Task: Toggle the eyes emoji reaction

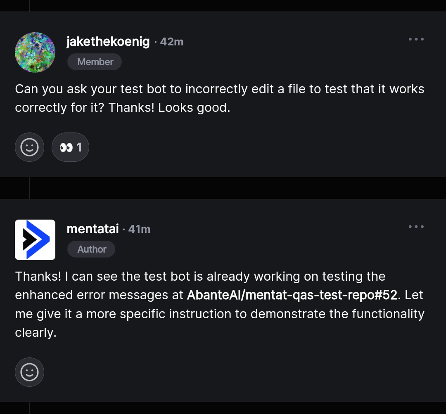Action: pos(70,147)
